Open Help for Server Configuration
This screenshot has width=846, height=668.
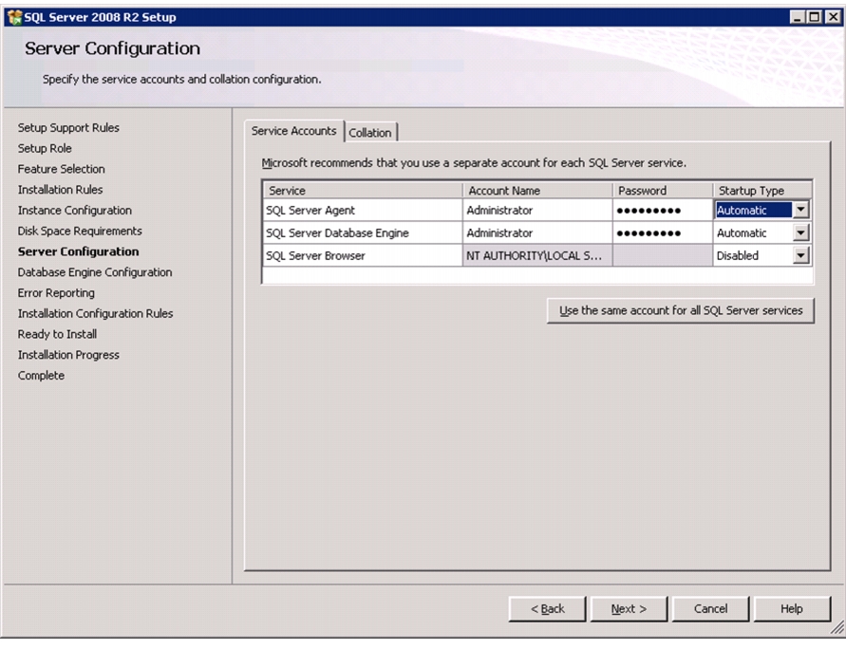pos(792,608)
